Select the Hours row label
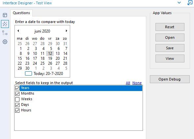The height and width of the screenshot is (139, 194). tap(26, 110)
